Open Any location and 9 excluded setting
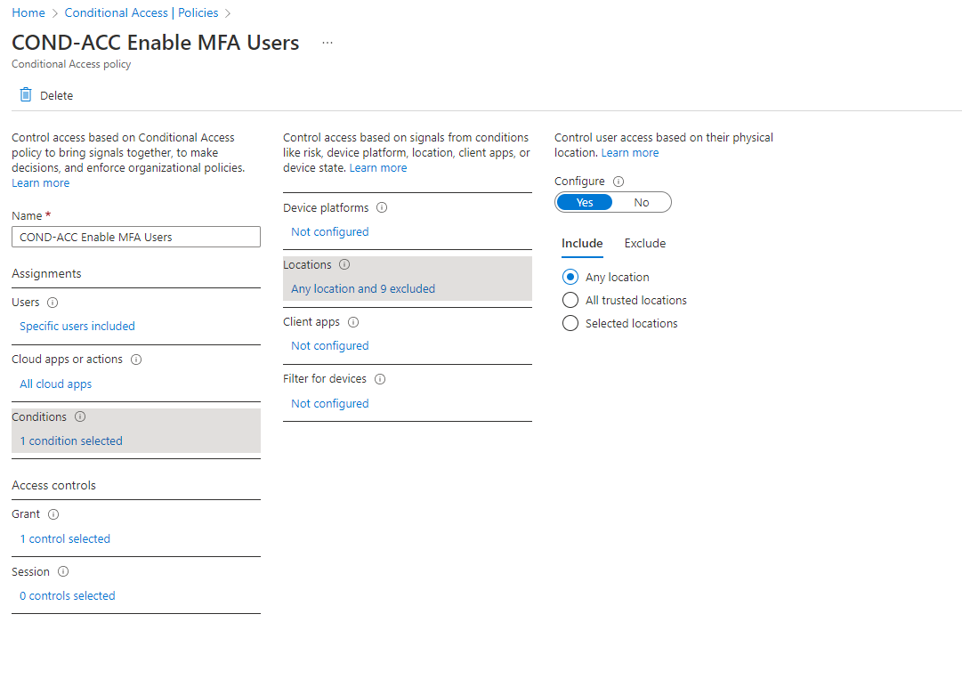The height and width of the screenshot is (695, 962). pos(363,288)
